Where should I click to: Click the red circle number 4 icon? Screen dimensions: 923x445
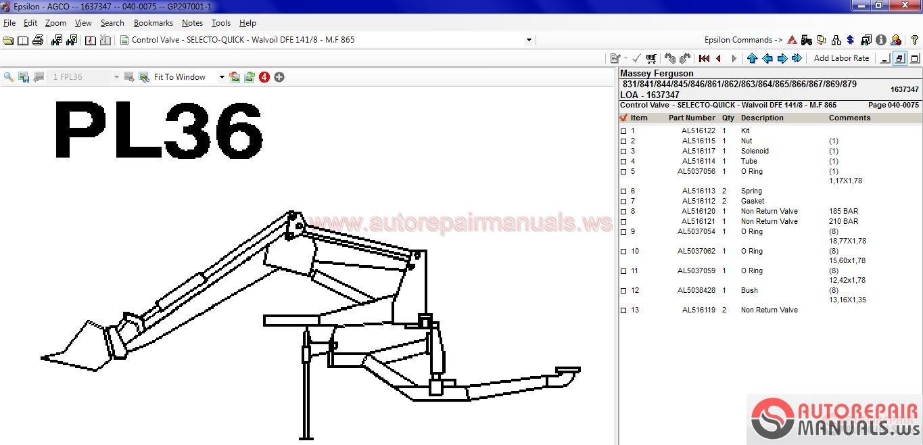pyautogui.click(x=264, y=77)
